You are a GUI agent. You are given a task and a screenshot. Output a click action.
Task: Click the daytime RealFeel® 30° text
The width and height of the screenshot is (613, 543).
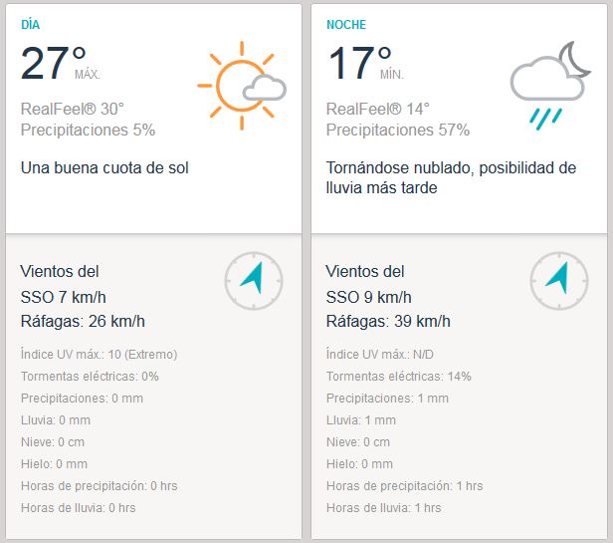(x=72, y=109)
